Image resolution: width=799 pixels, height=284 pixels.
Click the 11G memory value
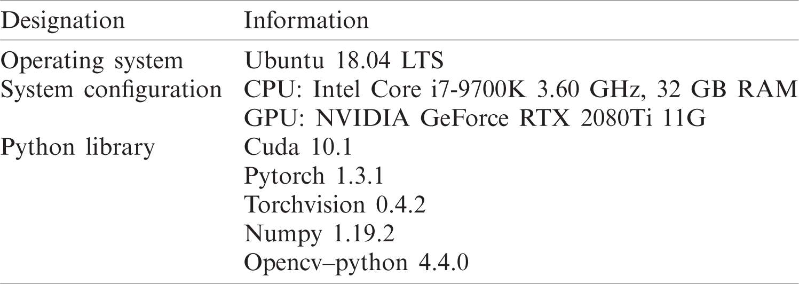pyautogui.click(x=682, y=117)
